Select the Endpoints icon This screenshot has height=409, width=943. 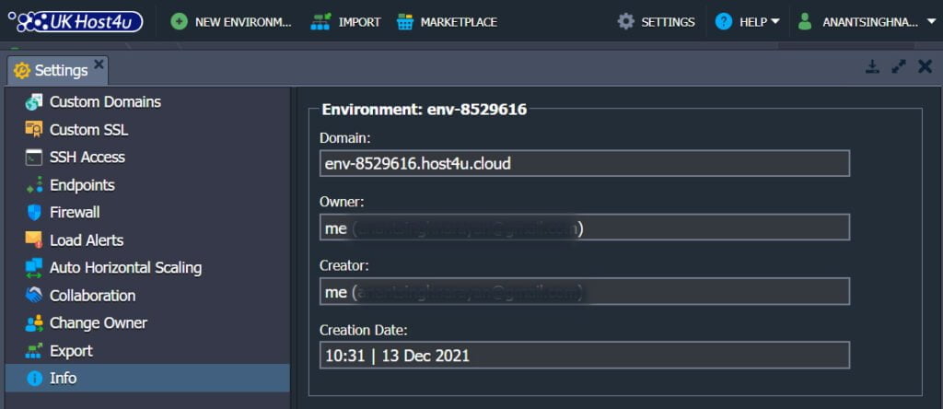click(34, 184)
